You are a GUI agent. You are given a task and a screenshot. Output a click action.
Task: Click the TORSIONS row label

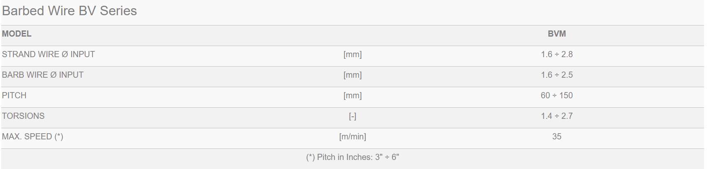tap(23, 116)
